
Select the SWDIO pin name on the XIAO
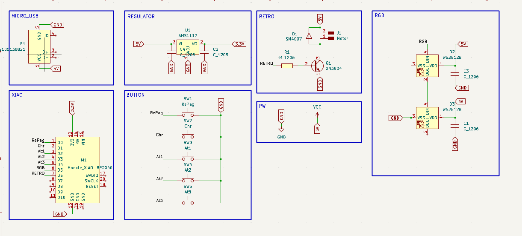(x=92, y=175)
